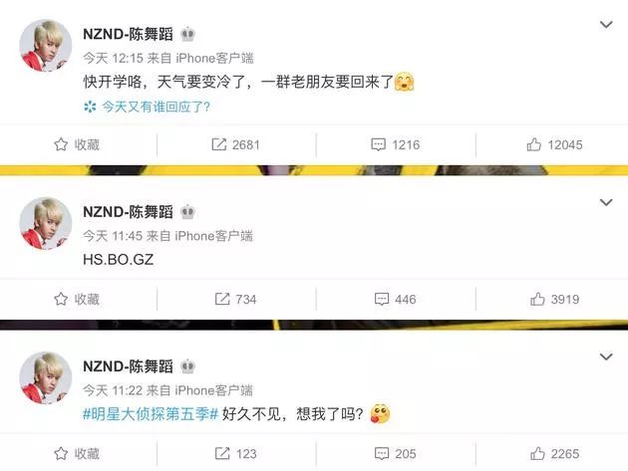The image size is (628, 471).
Task: Expand options chevron on the 11:45 post
Action: pyautogui.click(x=606, y=202)
